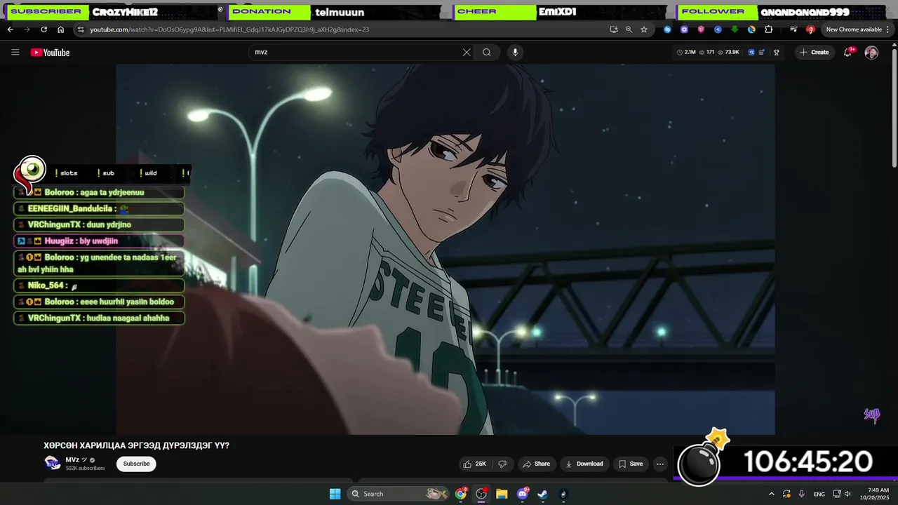Reload the current page
The image size is (898, 505).
tap(43, 29)
